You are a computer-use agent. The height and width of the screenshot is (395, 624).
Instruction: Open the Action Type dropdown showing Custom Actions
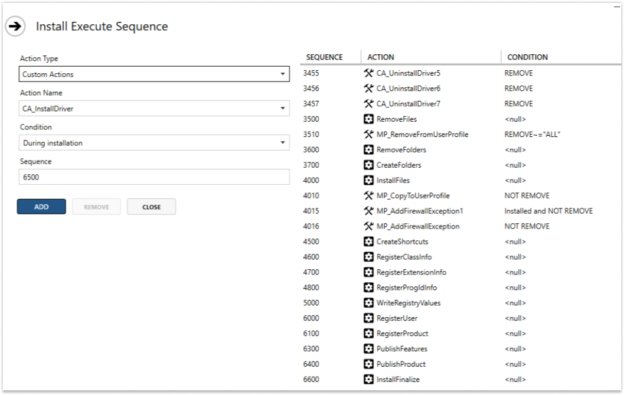click(x=154, y=74)
